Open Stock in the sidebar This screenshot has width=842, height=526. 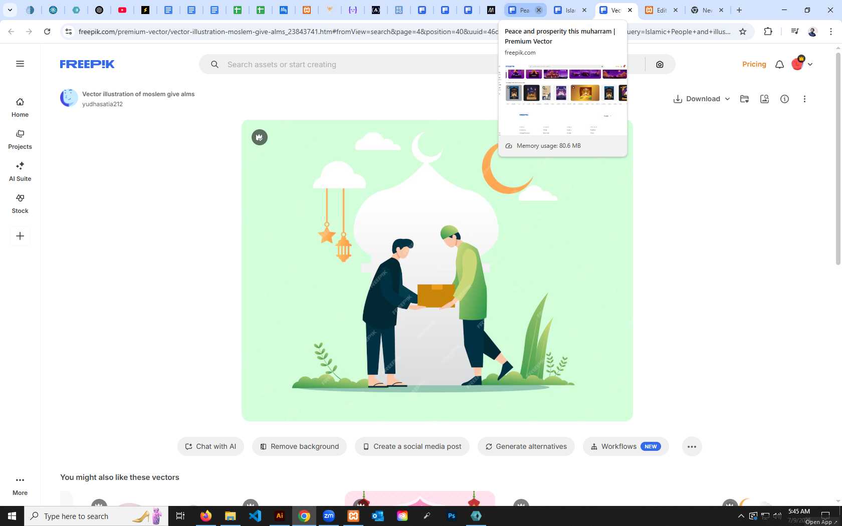[x=20, y=204]
